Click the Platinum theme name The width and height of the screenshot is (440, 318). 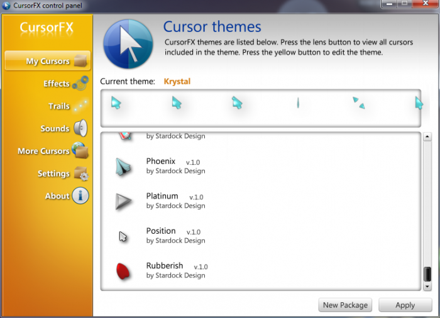(162, 196)
